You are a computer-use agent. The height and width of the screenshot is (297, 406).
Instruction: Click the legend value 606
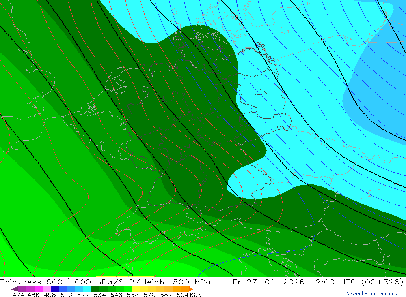[x=196, y=295]
